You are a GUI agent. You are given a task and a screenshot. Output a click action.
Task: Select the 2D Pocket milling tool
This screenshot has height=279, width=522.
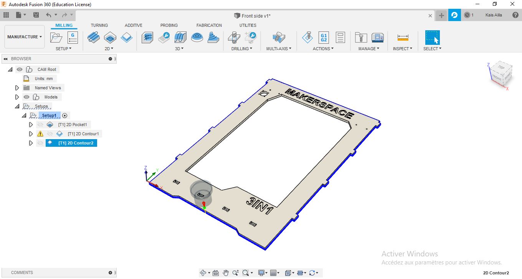(x=110, y=38)
